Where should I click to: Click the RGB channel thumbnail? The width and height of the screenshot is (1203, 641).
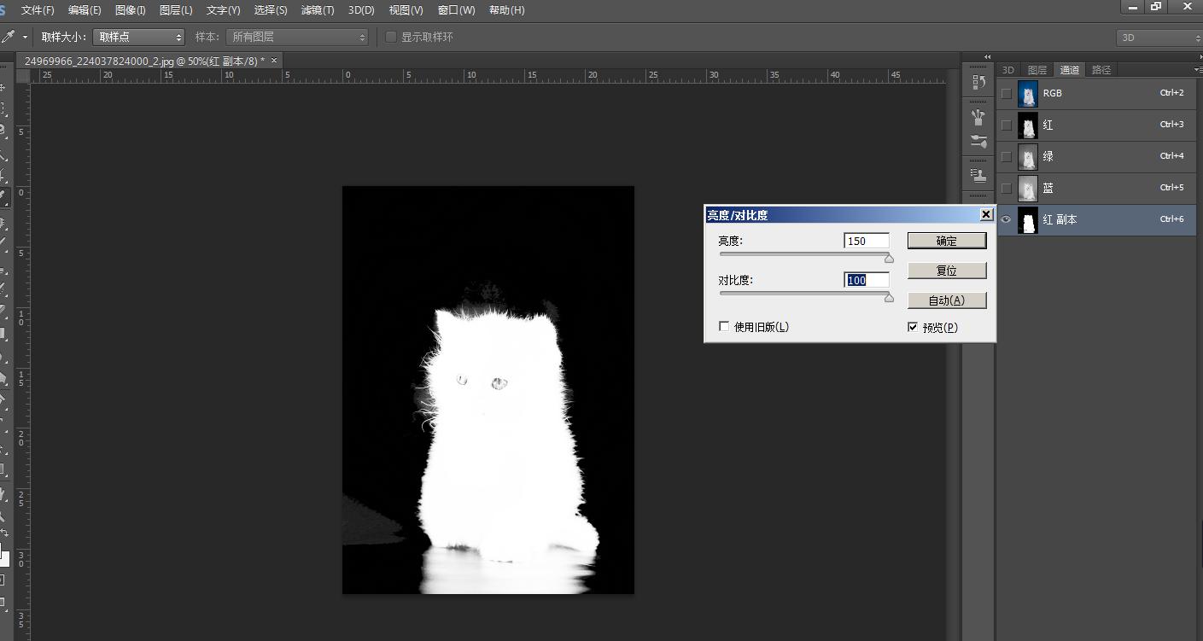(x=1028, y=93)
